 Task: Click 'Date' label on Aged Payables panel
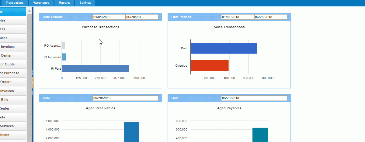[x=175, y=98]
